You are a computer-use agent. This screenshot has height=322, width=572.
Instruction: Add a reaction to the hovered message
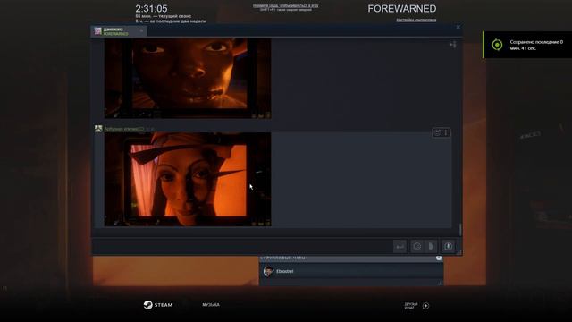coord(437,132)
